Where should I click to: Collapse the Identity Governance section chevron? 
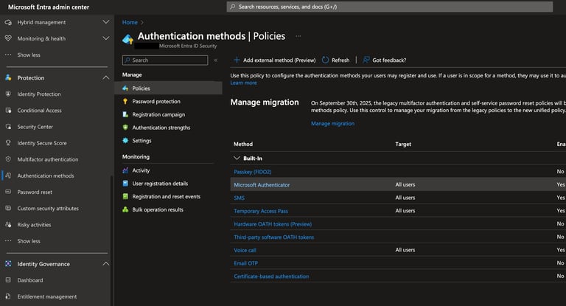[106, 264]
